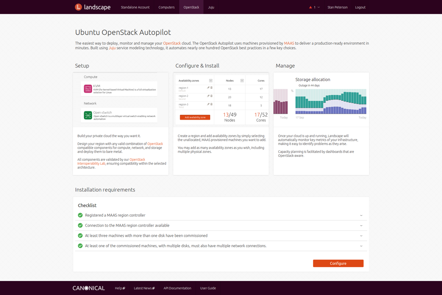Click green check for multiple network connections item
This screenshot has height=295, width=442.
click(x=80, y=245)
